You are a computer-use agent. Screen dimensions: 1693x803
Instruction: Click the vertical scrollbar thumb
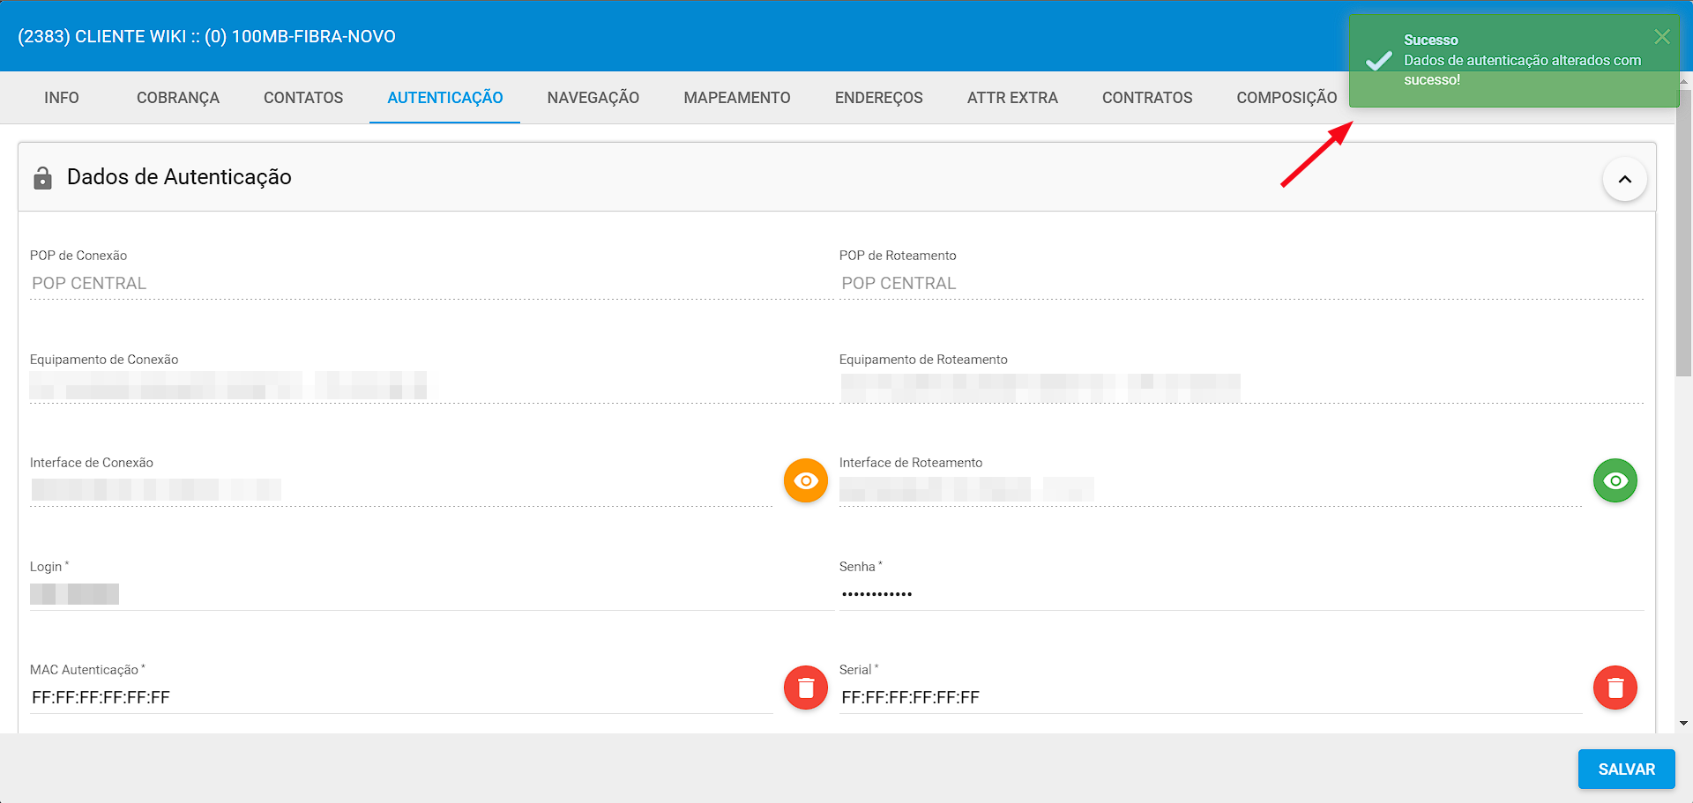(1683, 233)
